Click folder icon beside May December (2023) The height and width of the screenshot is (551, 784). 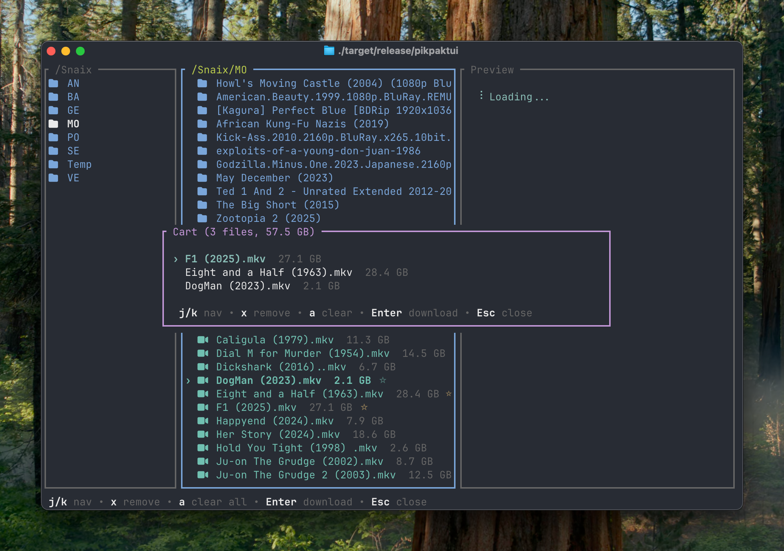click(x=202, y=178)
